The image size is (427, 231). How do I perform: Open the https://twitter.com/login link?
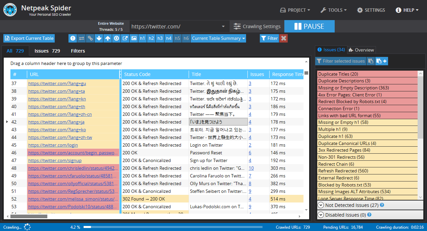53,145
